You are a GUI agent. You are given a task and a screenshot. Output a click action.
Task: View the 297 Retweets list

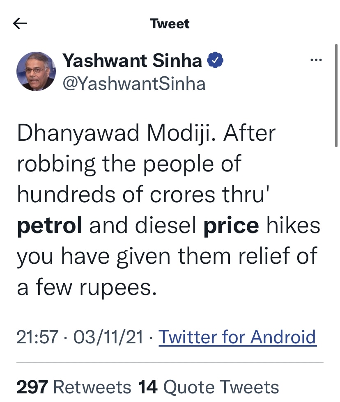(x=74, y=387)
